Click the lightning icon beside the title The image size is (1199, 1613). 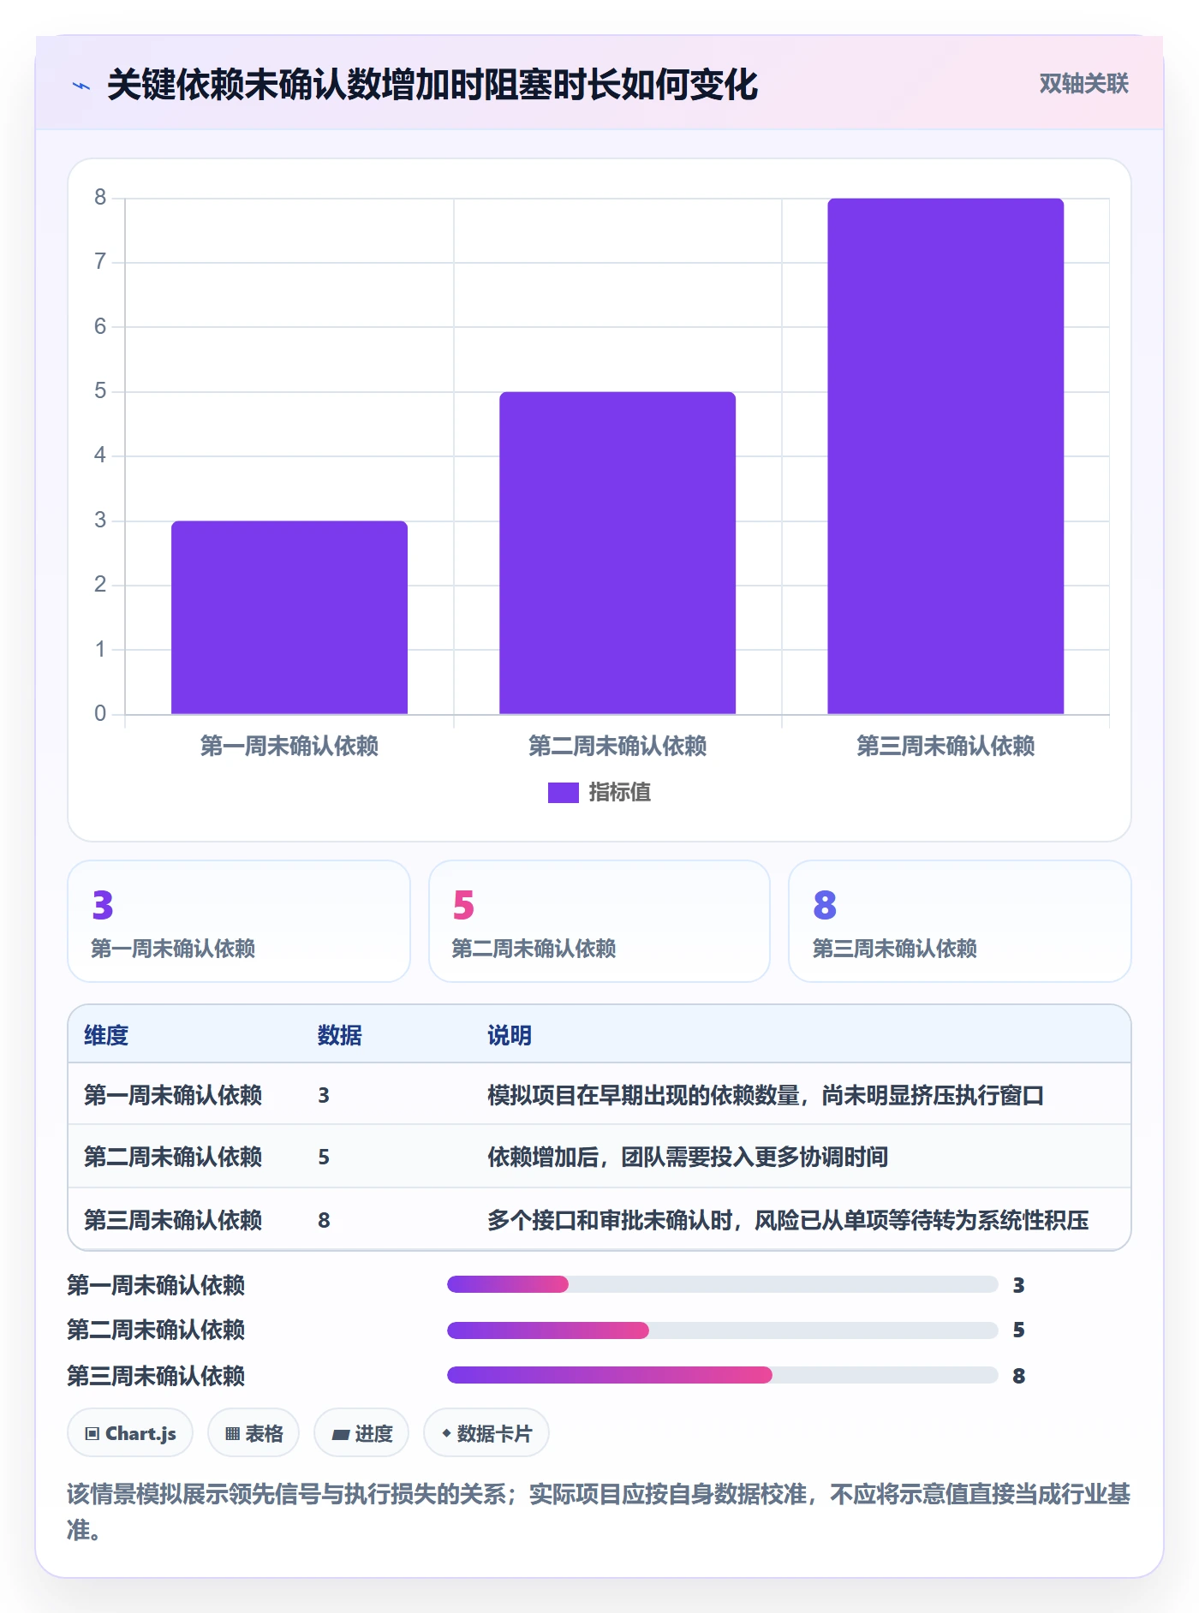coord(81,86)
